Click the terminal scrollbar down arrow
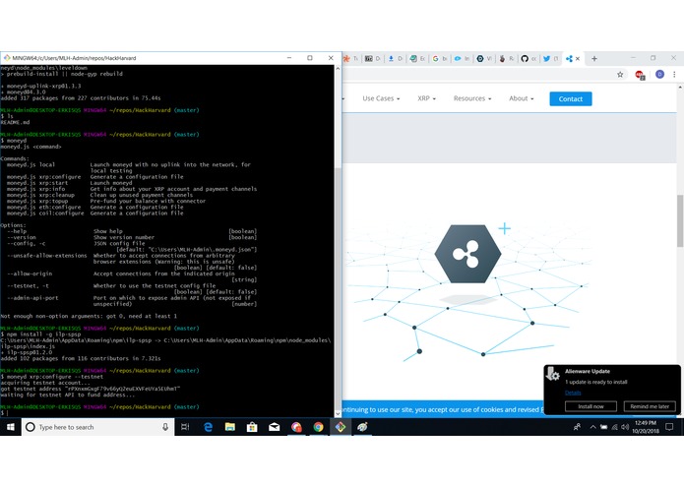The image size is (684, 486). (338, 413)
